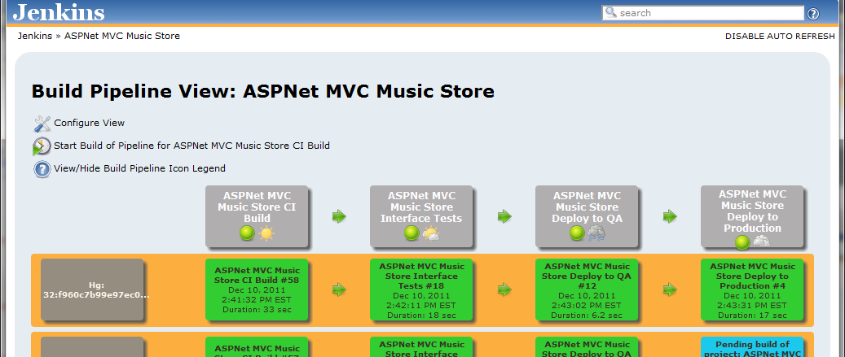Click CI Build sunny weather icon
This screenshot has width=845, height=357.
pyautogui.click(x=266, y=233)
